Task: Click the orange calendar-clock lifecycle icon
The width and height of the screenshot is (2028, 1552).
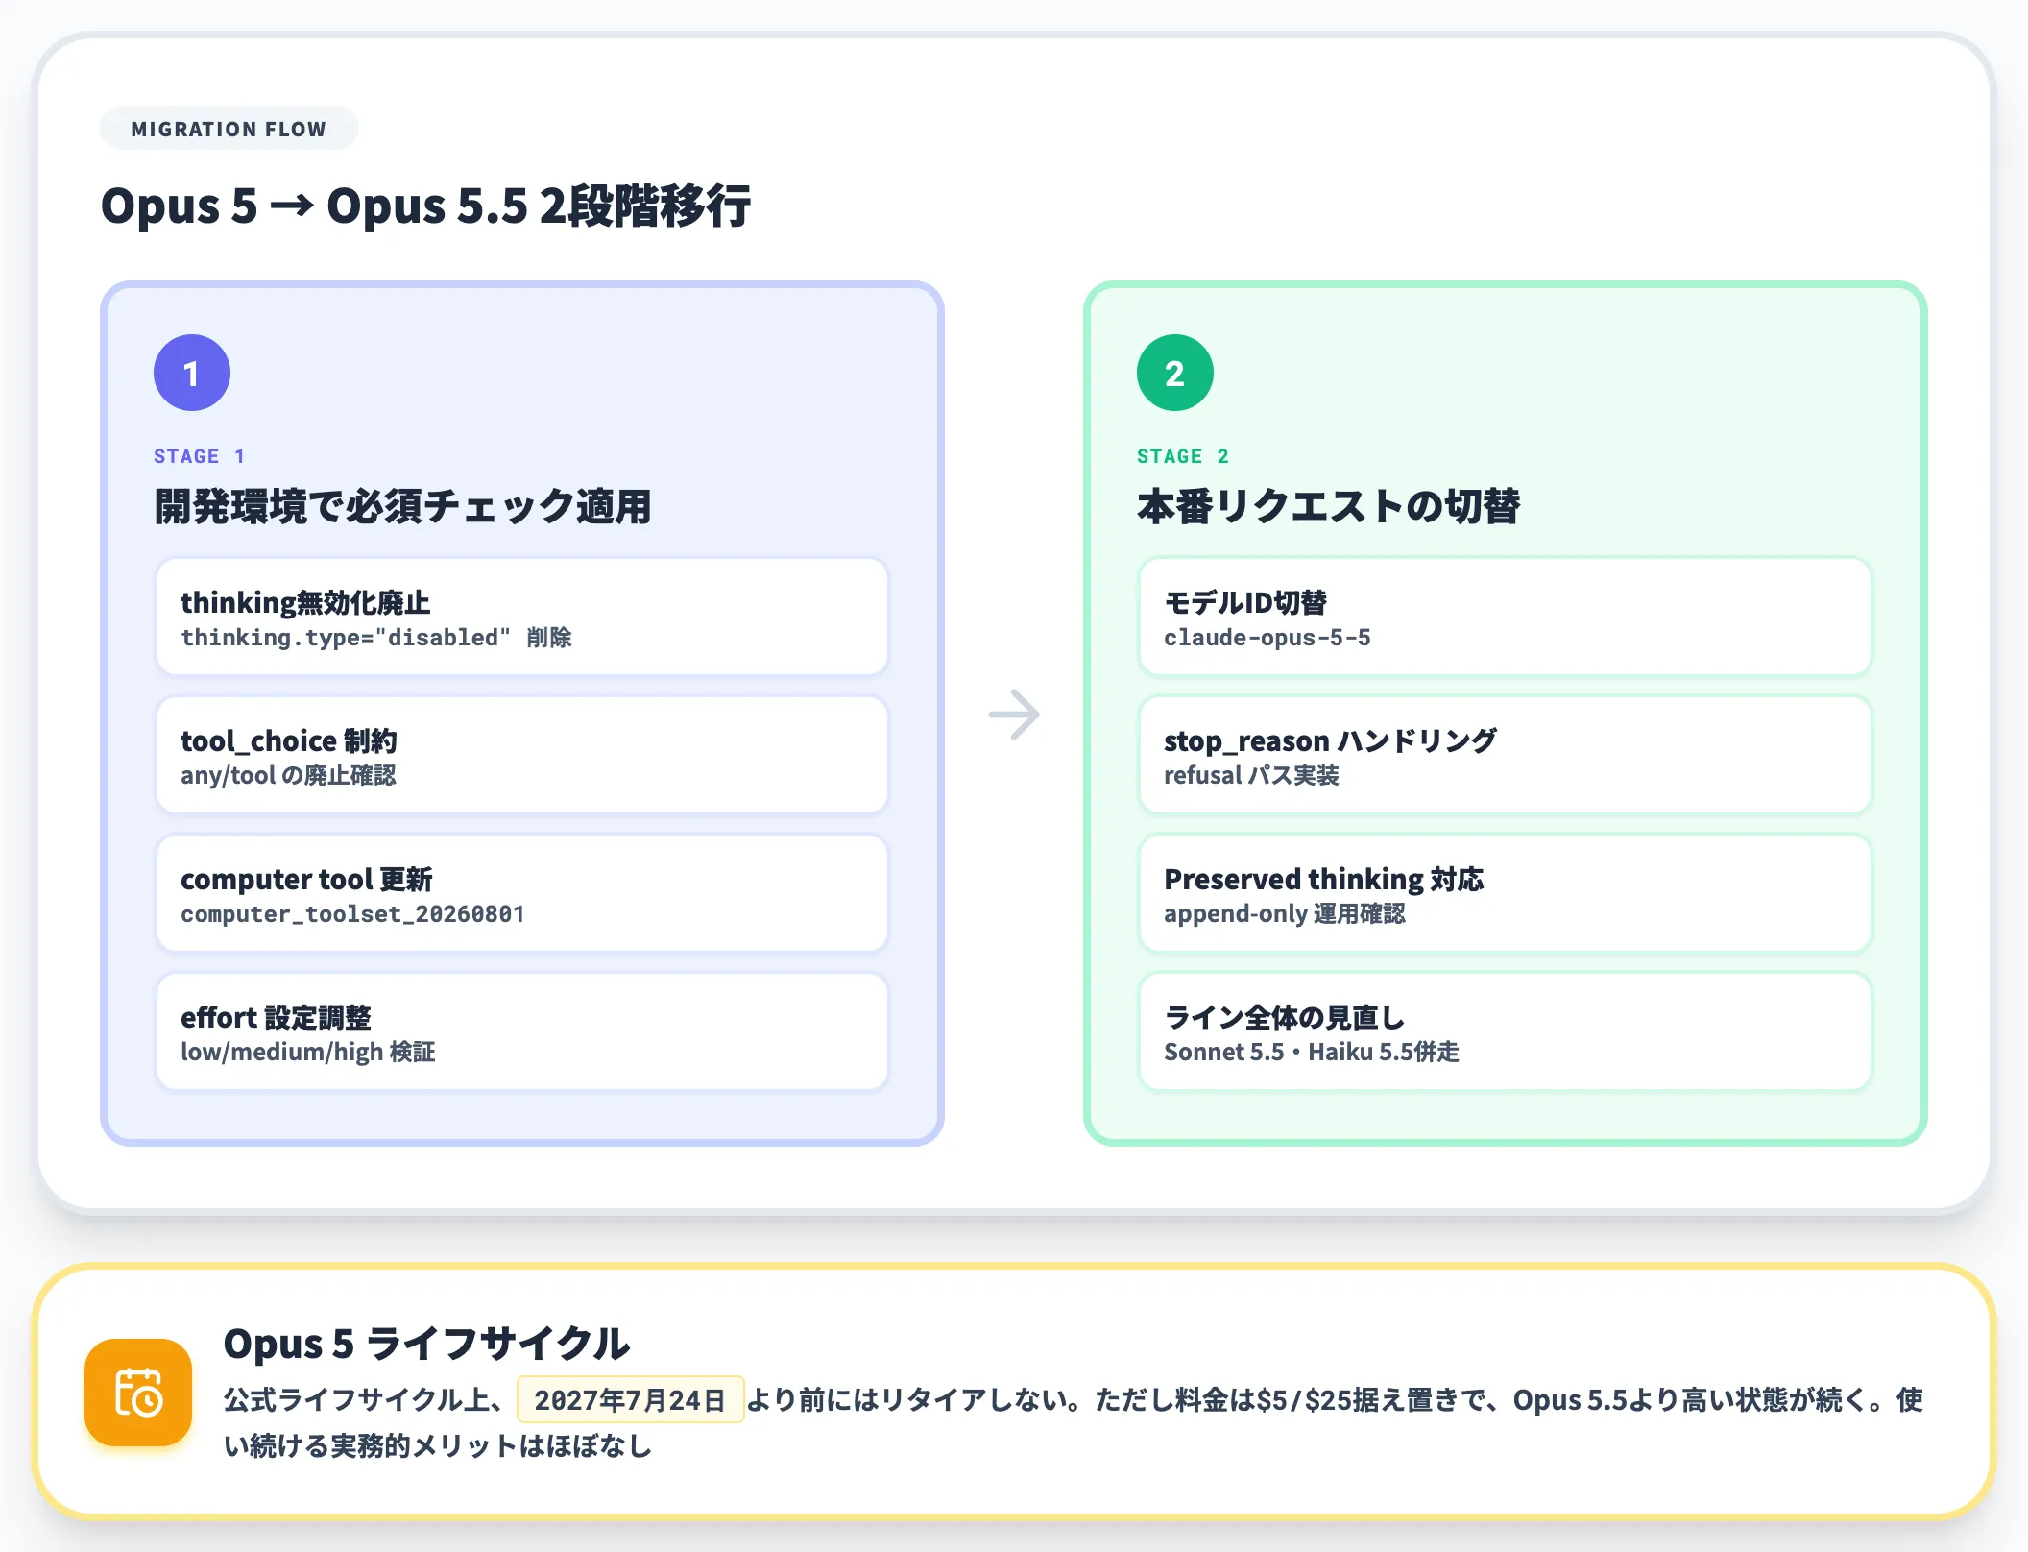Action: [138, 1393]
